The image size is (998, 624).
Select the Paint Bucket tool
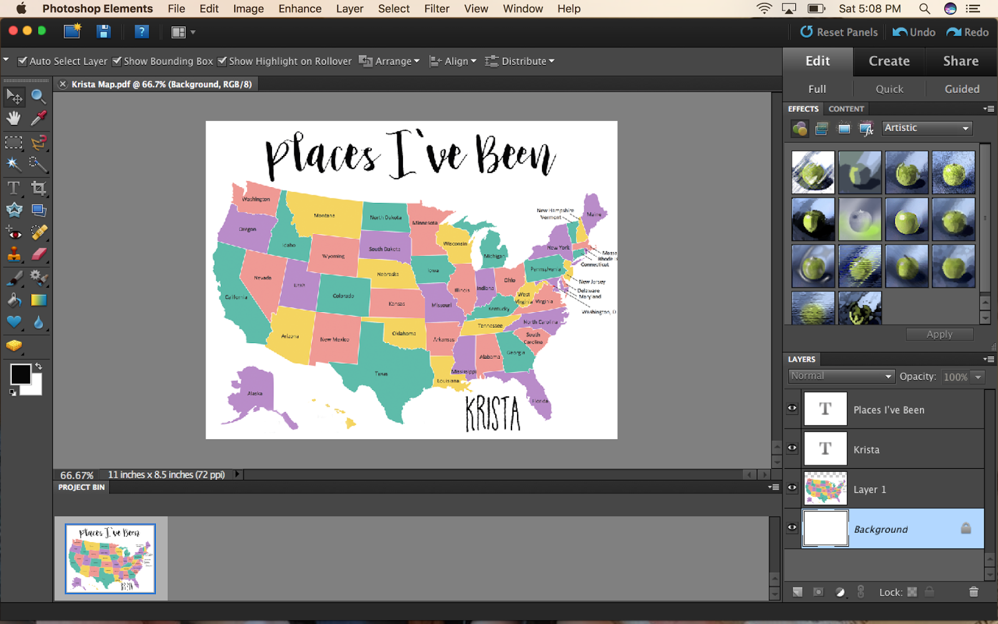[x=14, y=300]
